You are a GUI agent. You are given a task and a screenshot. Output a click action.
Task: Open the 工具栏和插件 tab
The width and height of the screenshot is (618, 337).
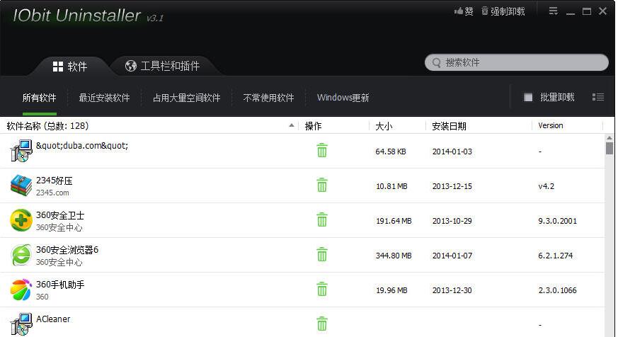(162, 66)
